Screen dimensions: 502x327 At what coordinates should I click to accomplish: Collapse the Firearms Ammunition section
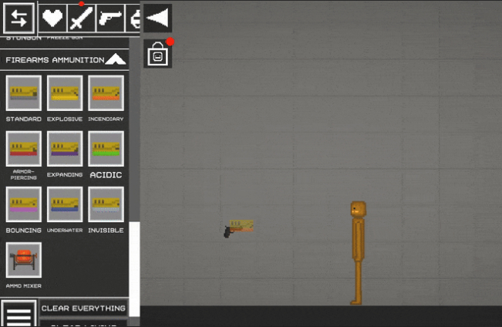116,59
